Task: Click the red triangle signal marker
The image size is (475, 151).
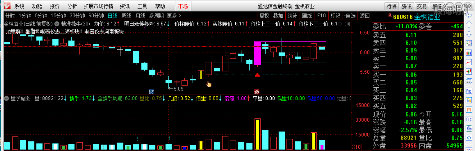Action: (x=257, y=75)
